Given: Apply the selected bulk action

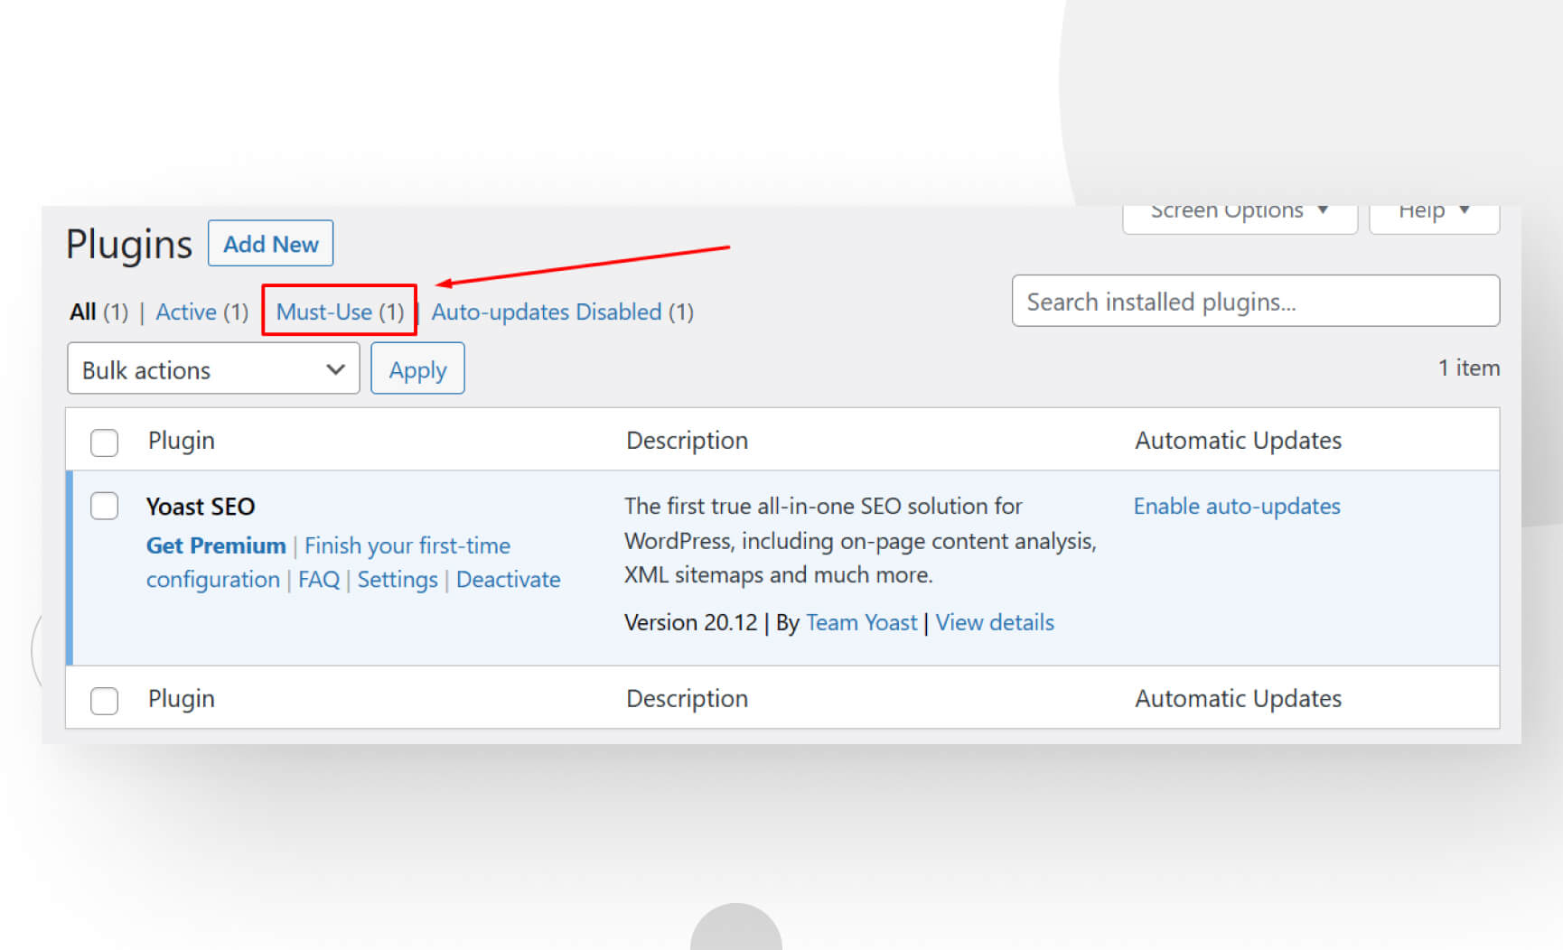Looking at the screenshot, I should point(416,368).
